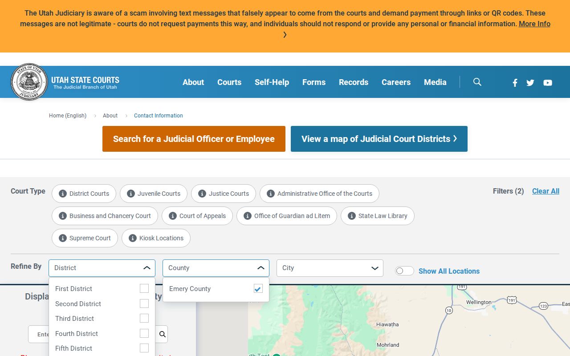
Task: Check the Second District checkbox
Action: coord(144,303)
